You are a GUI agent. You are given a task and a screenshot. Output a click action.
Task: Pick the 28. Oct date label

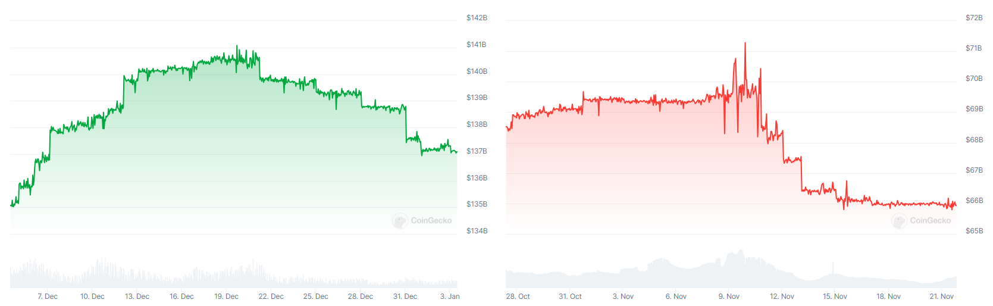point(518,296)
